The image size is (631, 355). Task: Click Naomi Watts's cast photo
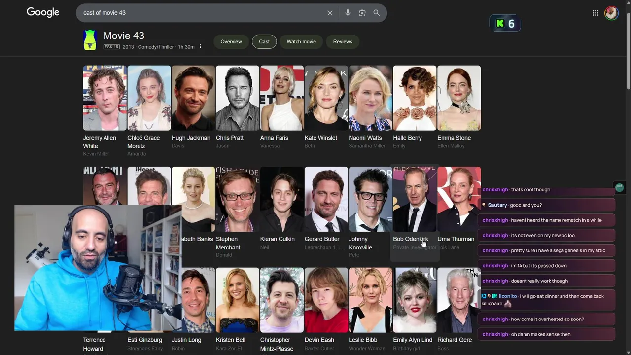370,98
